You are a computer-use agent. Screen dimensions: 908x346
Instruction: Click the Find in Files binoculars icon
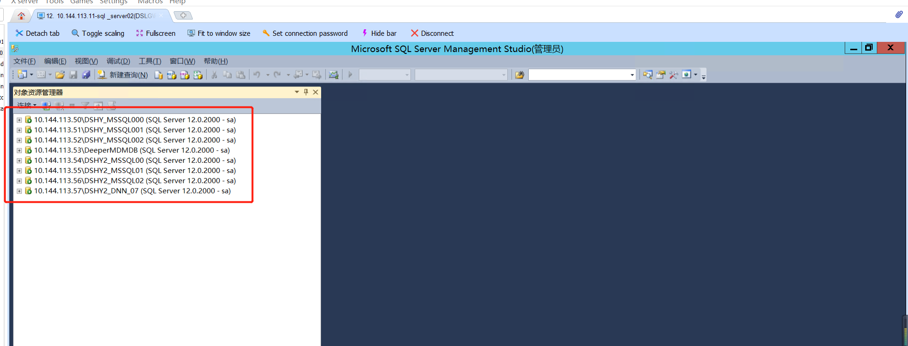click(519, 75)
